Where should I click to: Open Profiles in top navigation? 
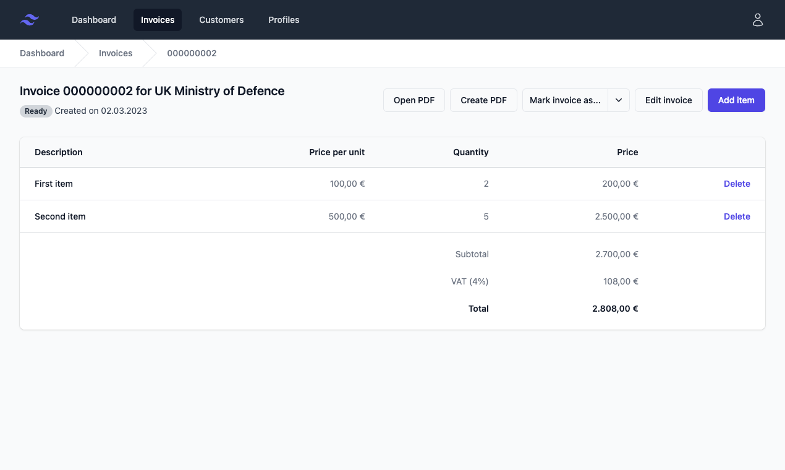[284, 20]
